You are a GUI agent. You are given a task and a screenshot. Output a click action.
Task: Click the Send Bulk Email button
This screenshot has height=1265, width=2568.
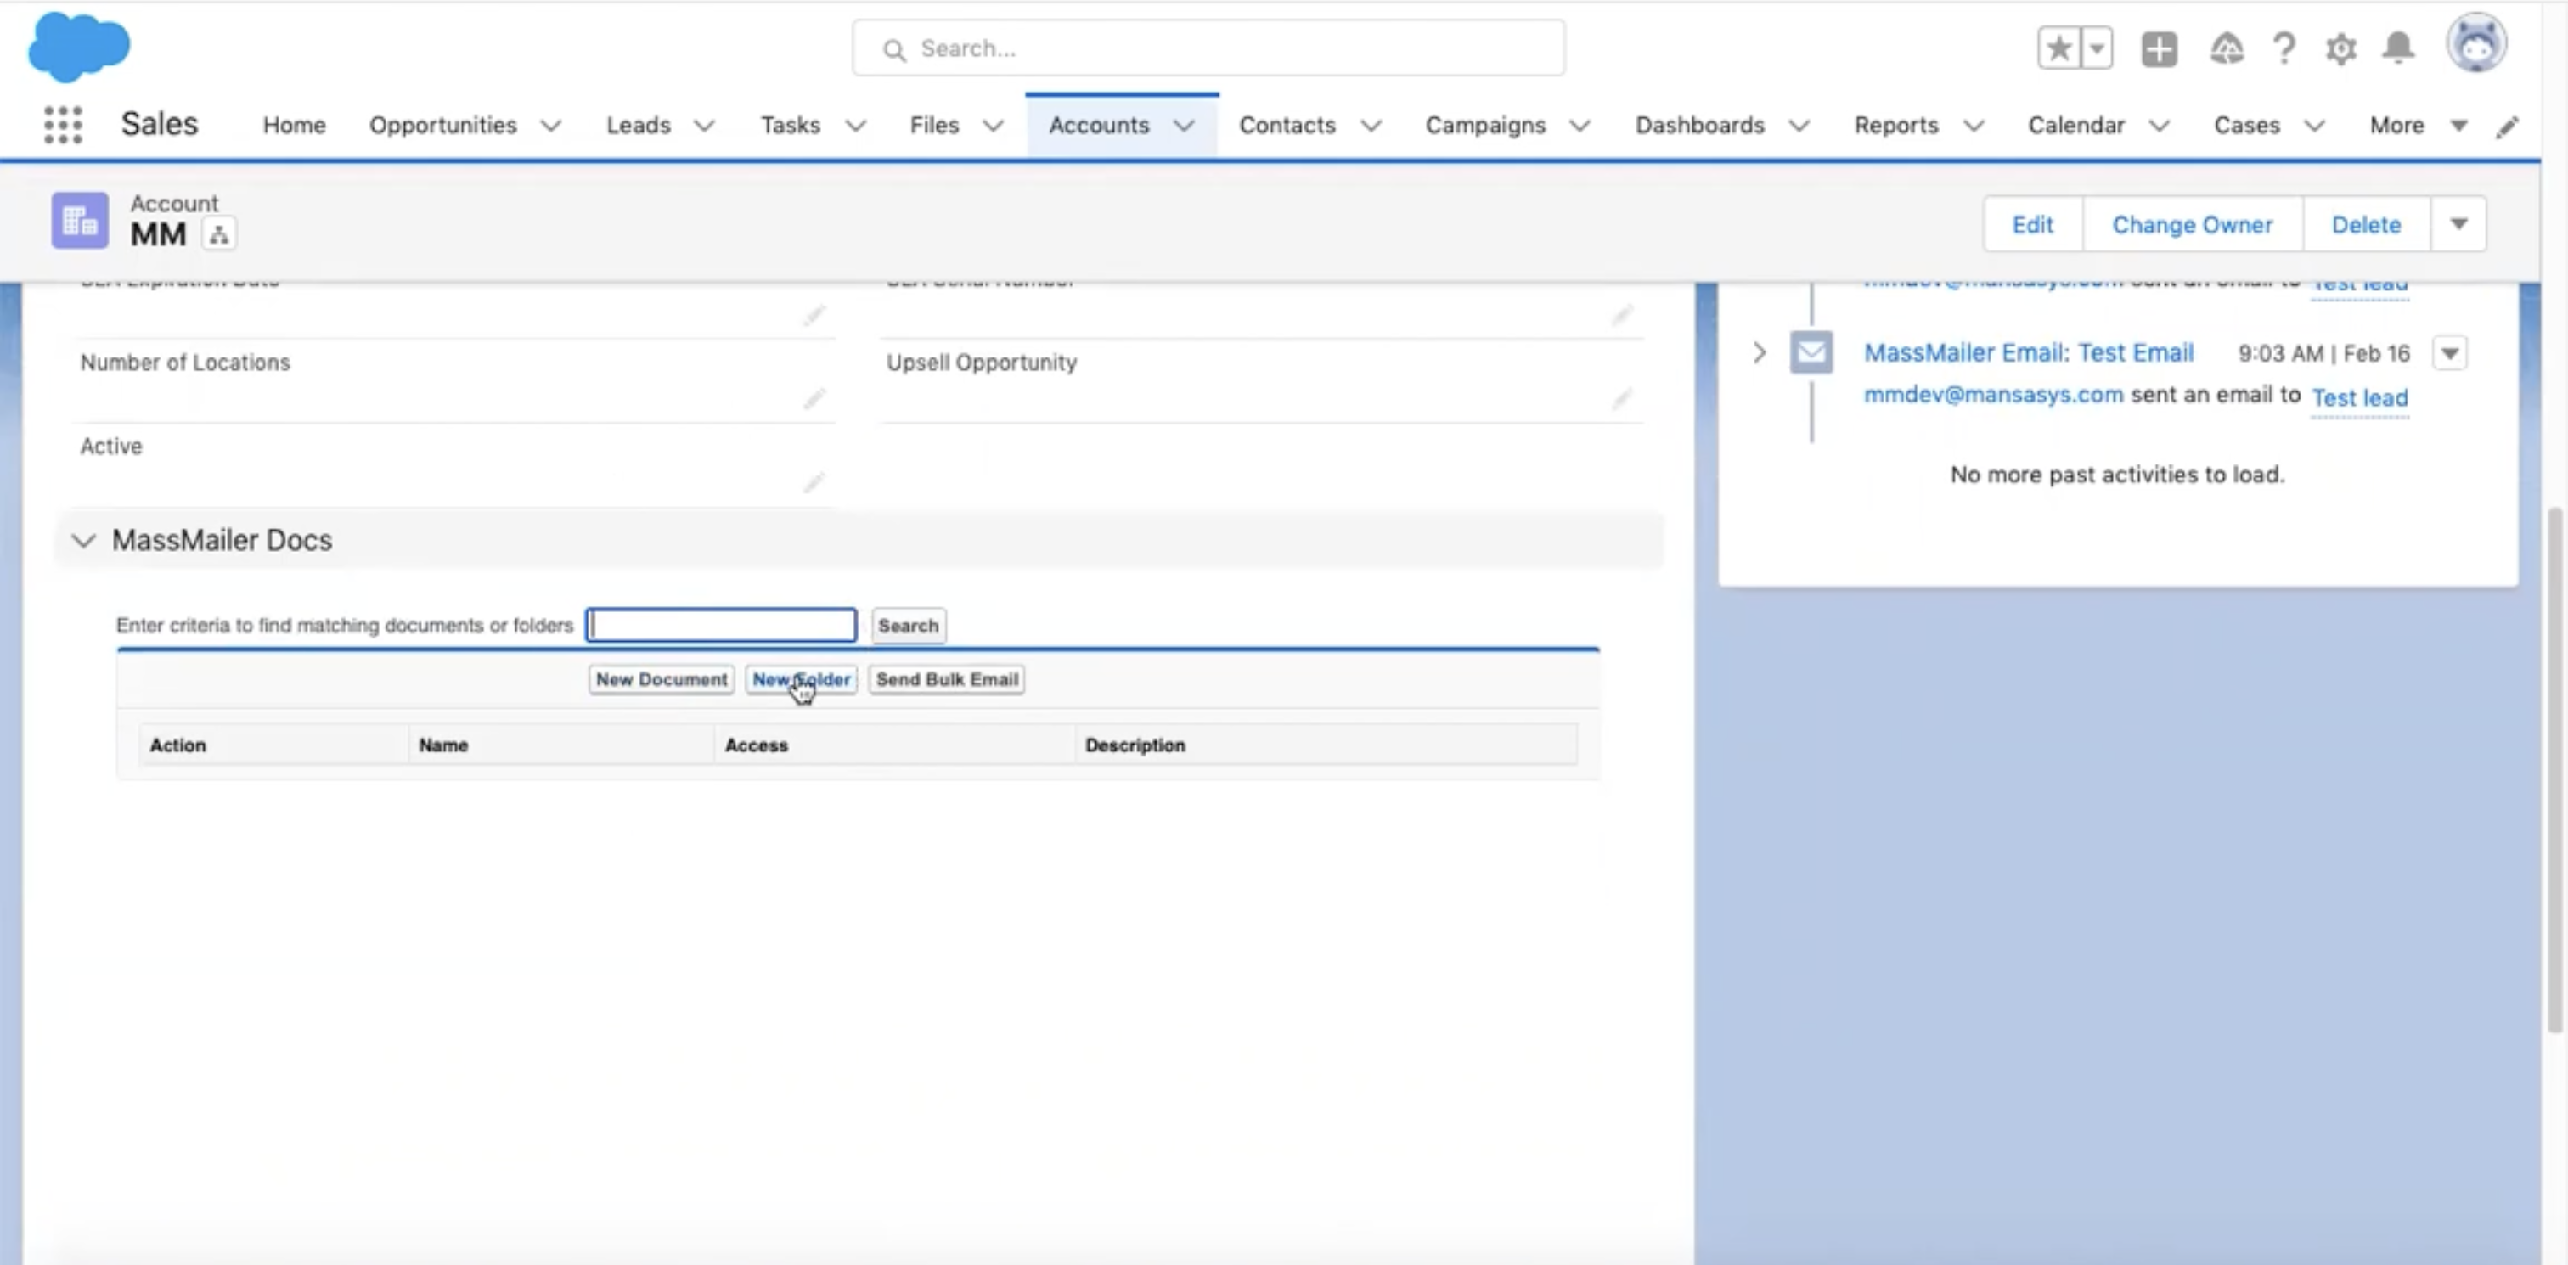point(947,680)
